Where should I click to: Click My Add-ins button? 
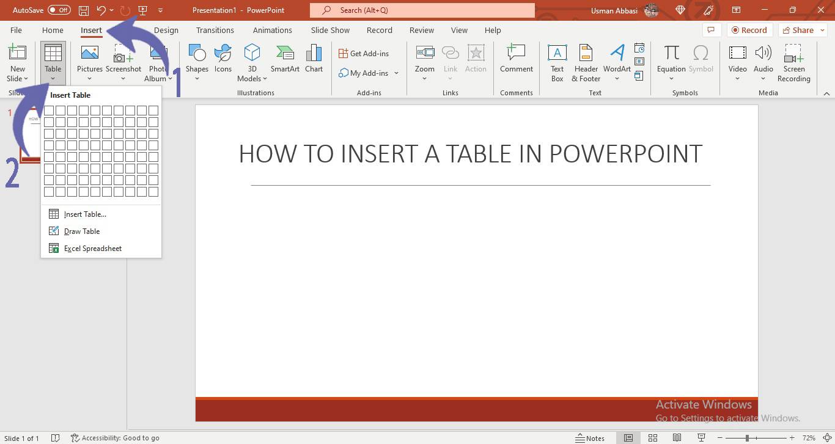coord(364,73)
